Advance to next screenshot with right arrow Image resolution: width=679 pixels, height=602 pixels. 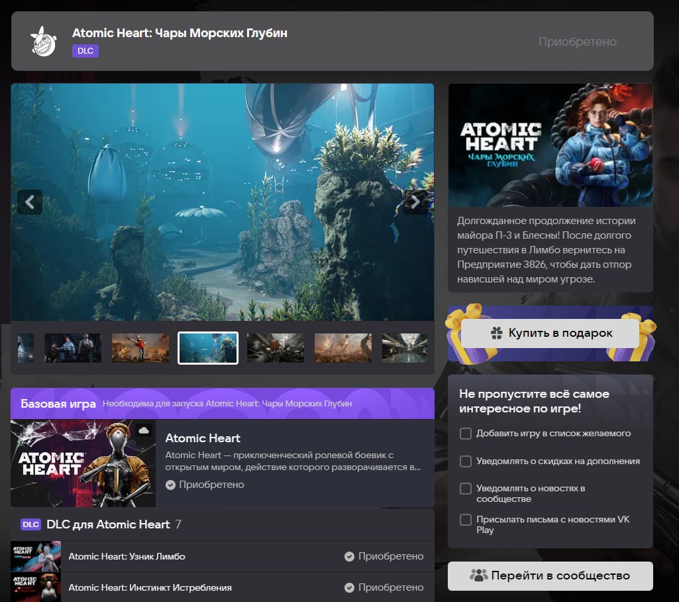415,202
